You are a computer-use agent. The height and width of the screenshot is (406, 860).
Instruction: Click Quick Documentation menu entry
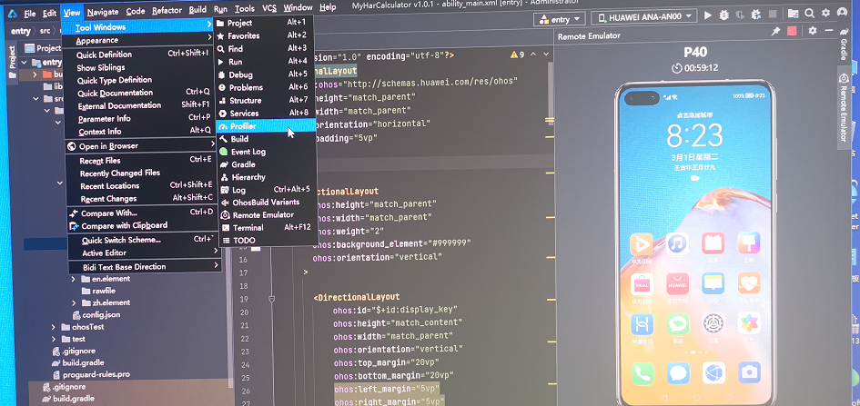138,93
